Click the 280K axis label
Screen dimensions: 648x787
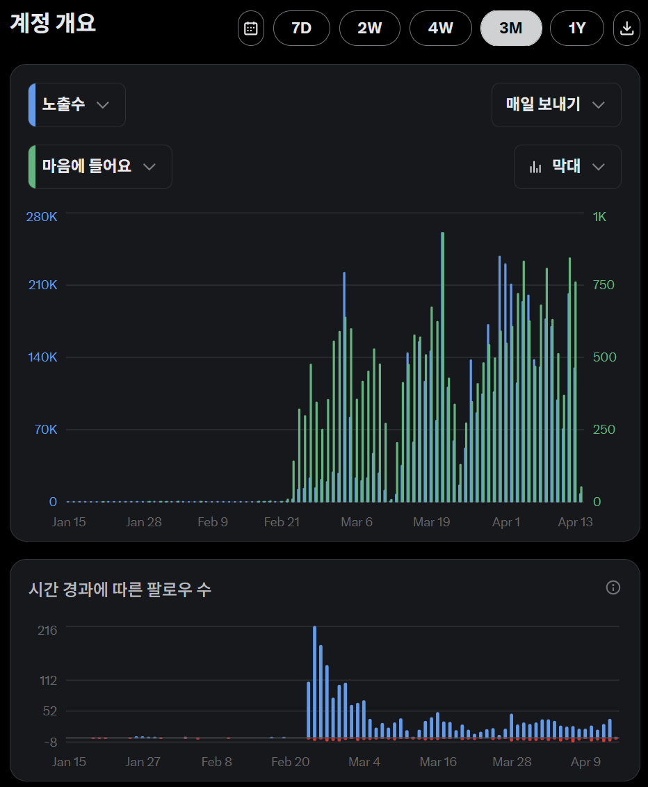tap(42, 217)
